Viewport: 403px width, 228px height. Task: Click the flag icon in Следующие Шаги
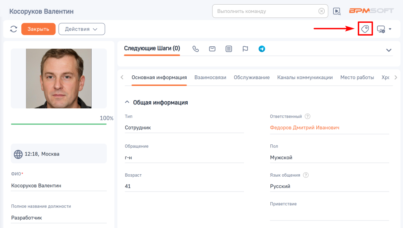point(245,49)
